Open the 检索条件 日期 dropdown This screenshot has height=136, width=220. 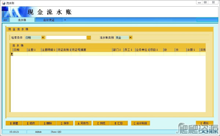tap(43, 37)
